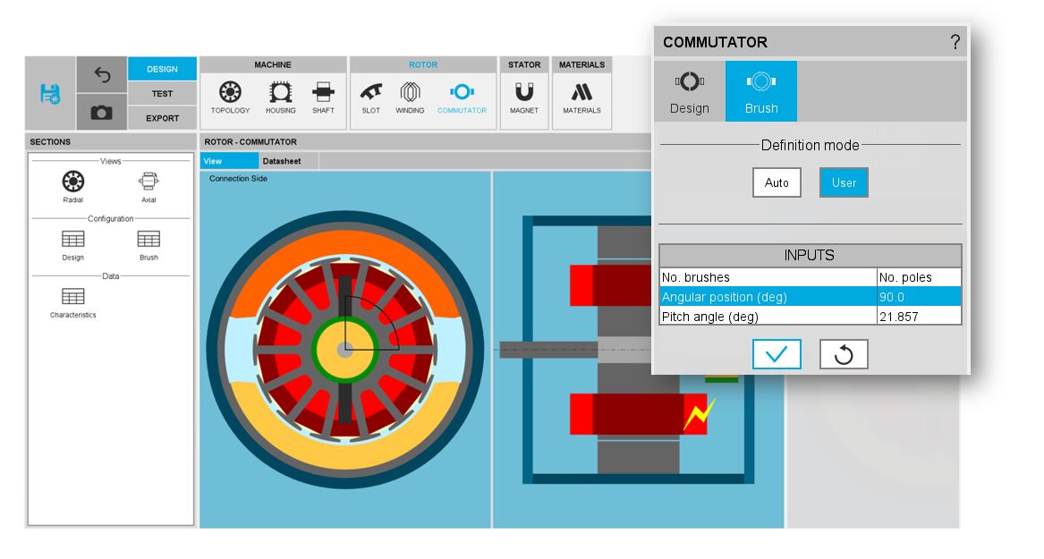Open the Materials icon

pyautogui.click(x=581, y=97)
